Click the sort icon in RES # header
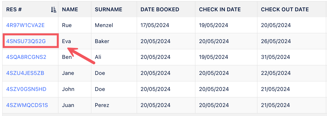Screen dimensions: 327x116 tap(54, 10)
